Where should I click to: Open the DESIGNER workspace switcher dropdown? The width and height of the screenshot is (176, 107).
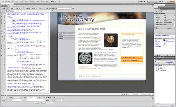(x=141, y=2)
